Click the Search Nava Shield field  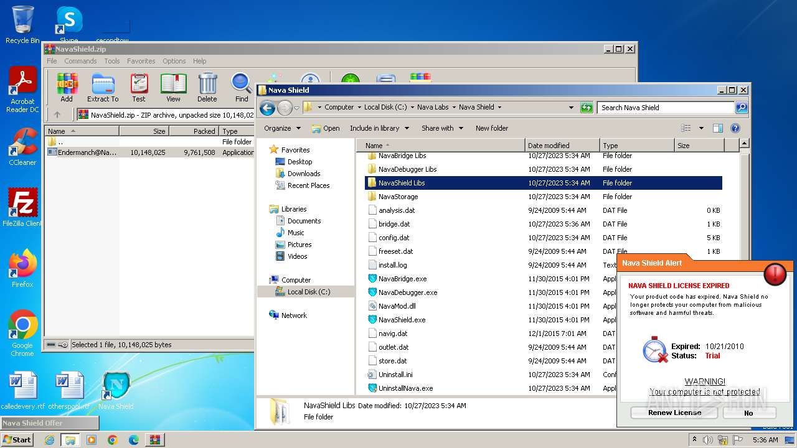pos(665,108)
